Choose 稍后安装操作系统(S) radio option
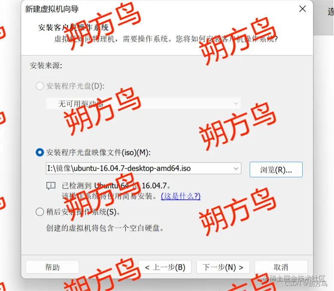 coord(40,212)
